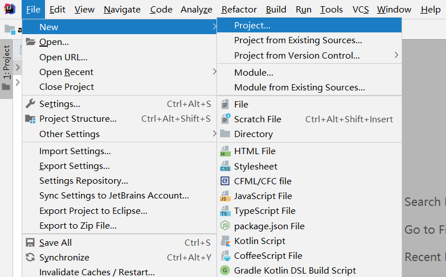
Task: Select Project from Version Control...
Action: (309, 55)
